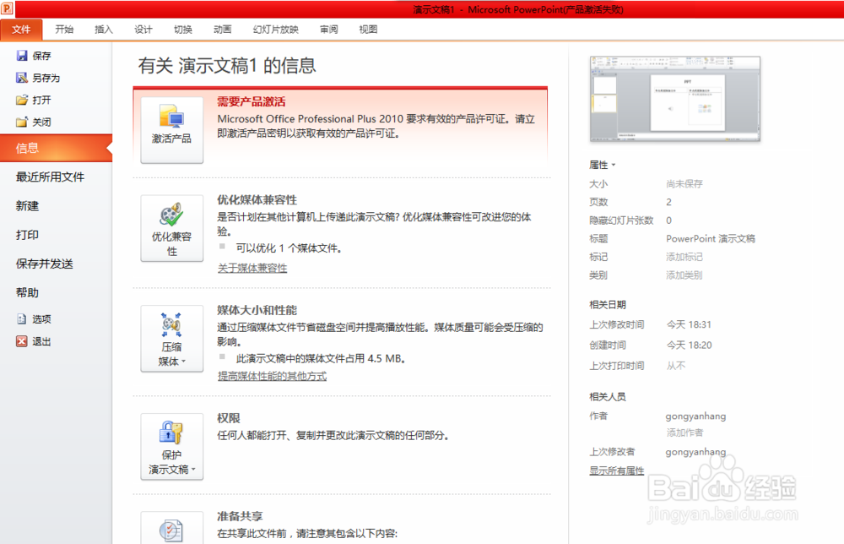
Task: Click the 优化媒体兼容性 heading
Action: (257, 200)
